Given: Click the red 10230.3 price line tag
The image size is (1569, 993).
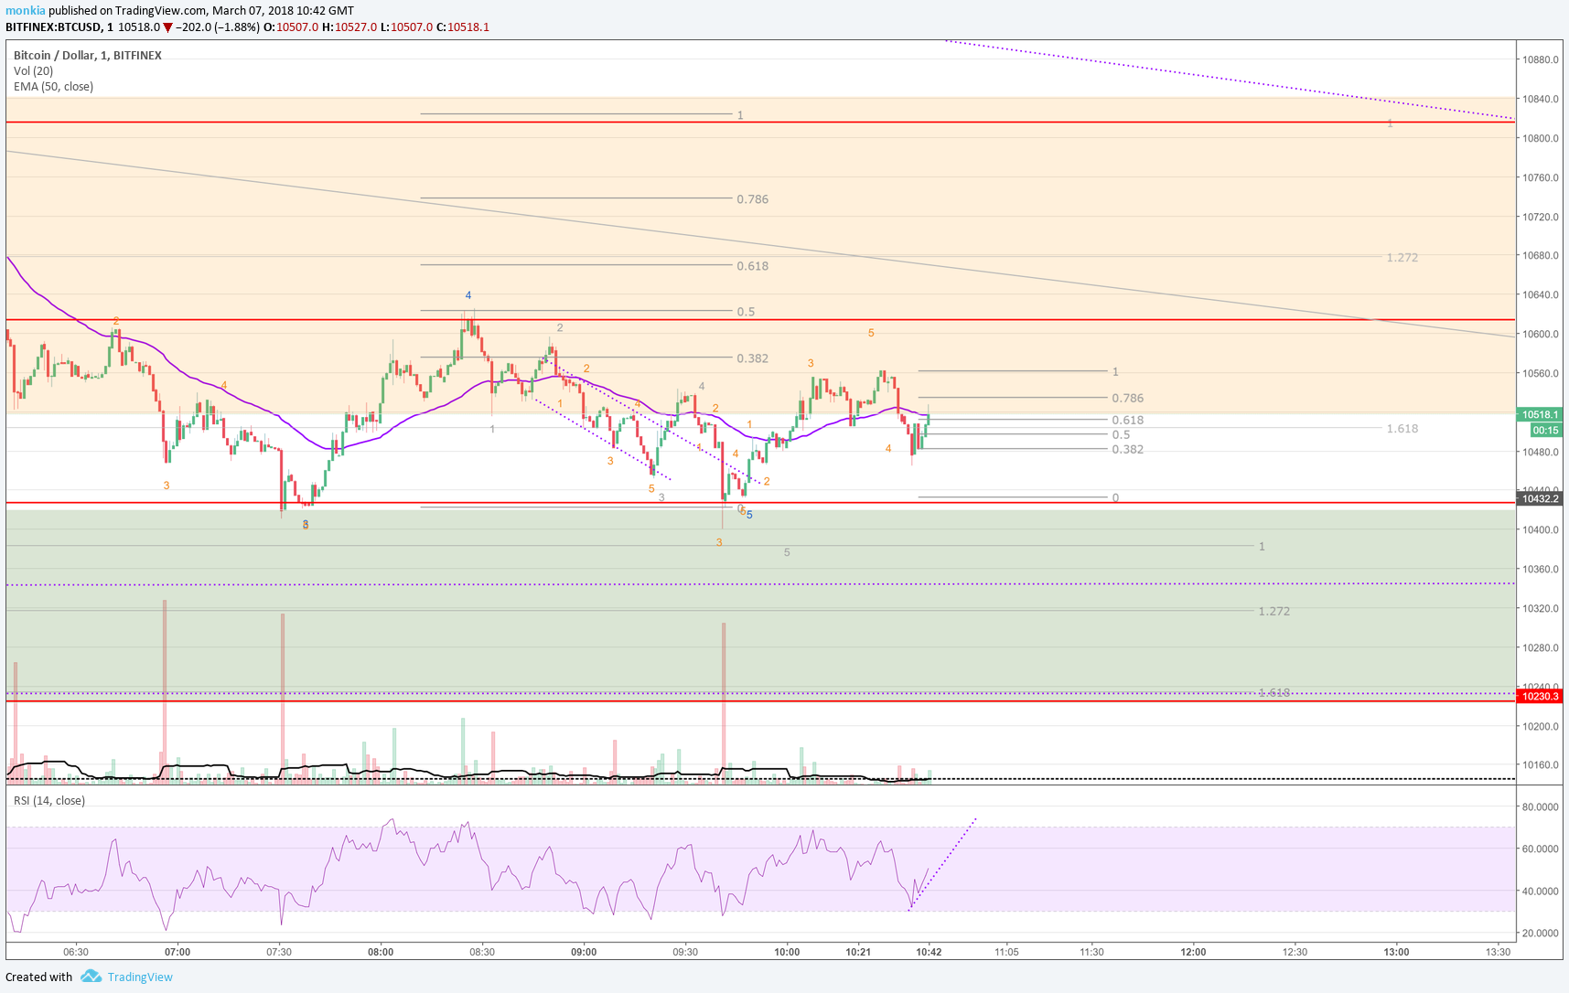Looking at the screenshot, I should click(x=1539, y=697).
